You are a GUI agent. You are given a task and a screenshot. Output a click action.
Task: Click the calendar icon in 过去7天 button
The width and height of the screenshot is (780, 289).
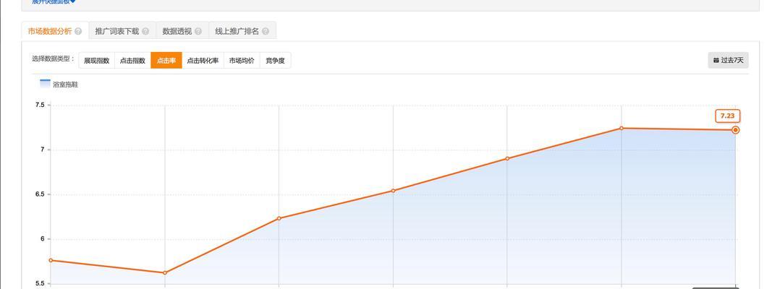pos(716,60)
